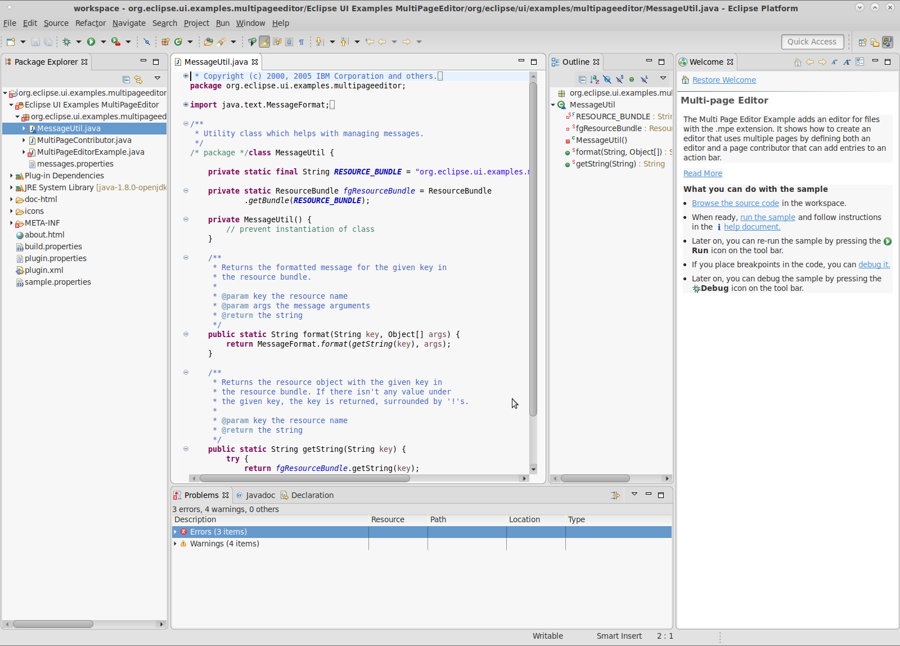Click the help document link
The image size is (900, 646).
pyautogui.click(x=752, y=227)
